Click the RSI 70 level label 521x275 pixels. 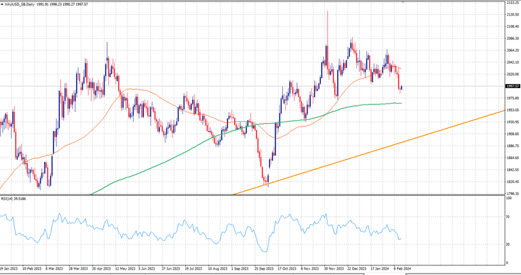(x=508, y=217)
